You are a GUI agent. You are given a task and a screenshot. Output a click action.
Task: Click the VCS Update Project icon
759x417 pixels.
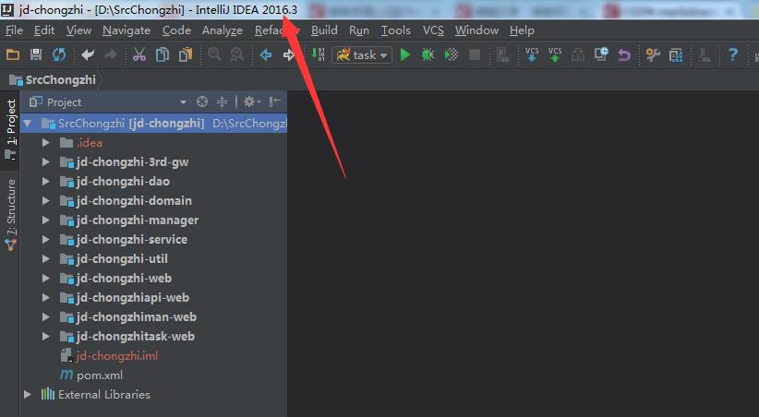tap(532, 54)
